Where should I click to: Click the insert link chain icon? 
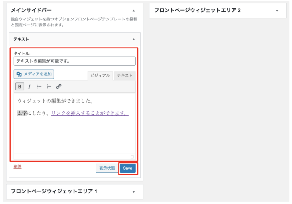pos(59,86)
